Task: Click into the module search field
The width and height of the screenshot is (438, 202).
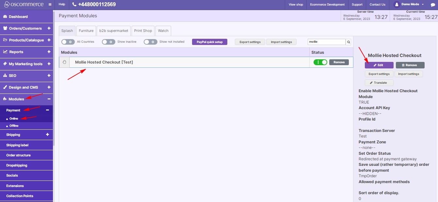Action: pyautogui.click(x=327, y=42)
